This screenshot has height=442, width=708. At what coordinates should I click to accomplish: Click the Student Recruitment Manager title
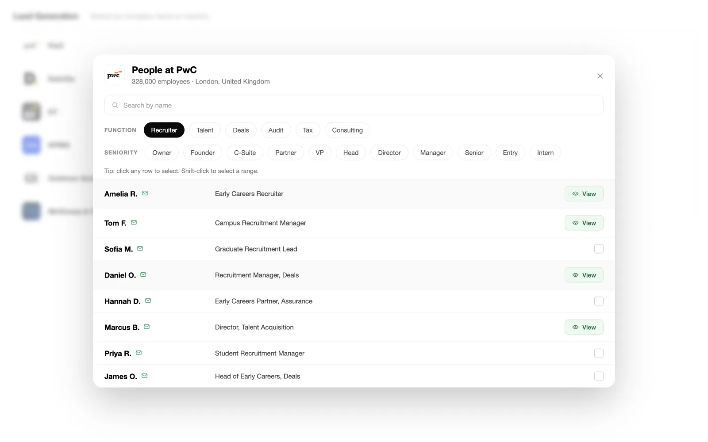coord(260,353)
